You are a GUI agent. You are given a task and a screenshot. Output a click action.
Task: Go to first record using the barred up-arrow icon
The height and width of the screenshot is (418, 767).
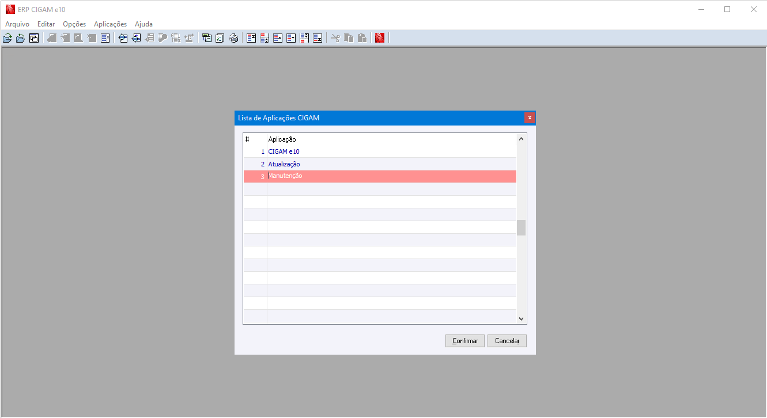coord(252,38)
